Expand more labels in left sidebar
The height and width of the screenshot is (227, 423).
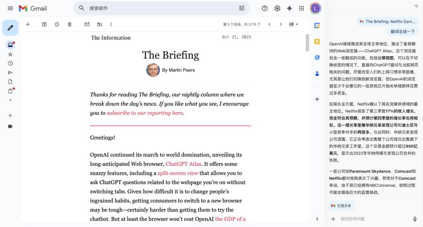click(x=10, y=100)
